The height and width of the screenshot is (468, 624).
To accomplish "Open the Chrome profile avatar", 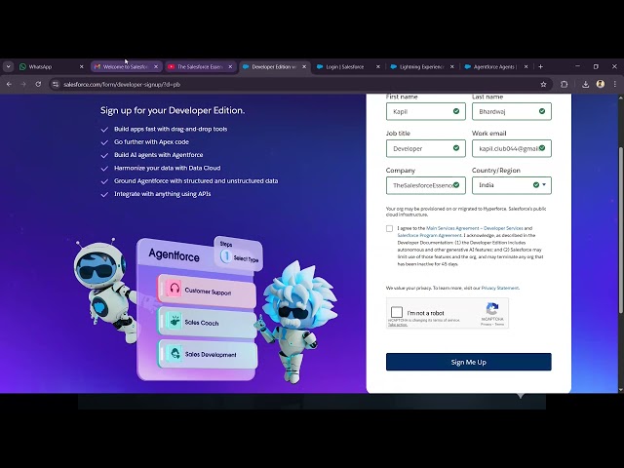I will point(601,84).
